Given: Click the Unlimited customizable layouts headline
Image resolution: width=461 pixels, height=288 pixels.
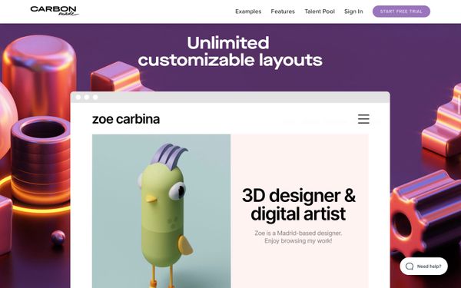Looking at the screenshot, I should pos(230,51).
